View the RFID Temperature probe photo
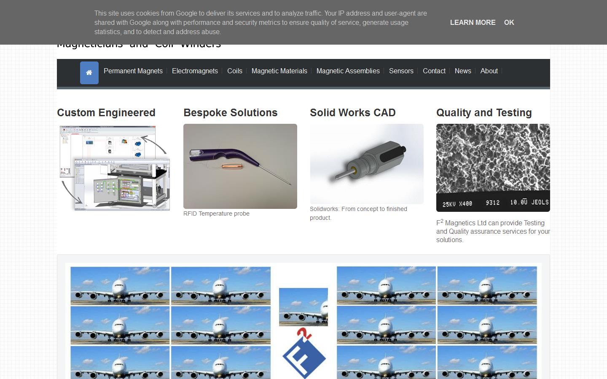This screenshot has width=607, height=379. (x=240, y=166)
